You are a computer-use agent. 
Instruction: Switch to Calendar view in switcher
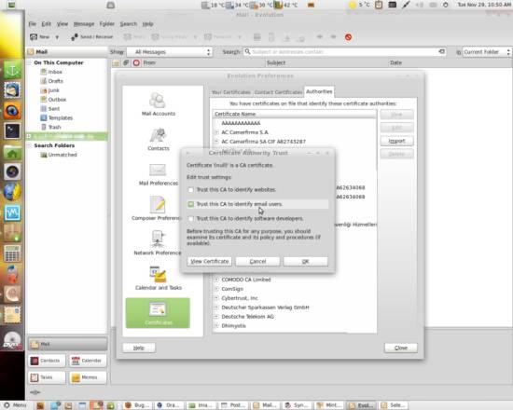88,361
